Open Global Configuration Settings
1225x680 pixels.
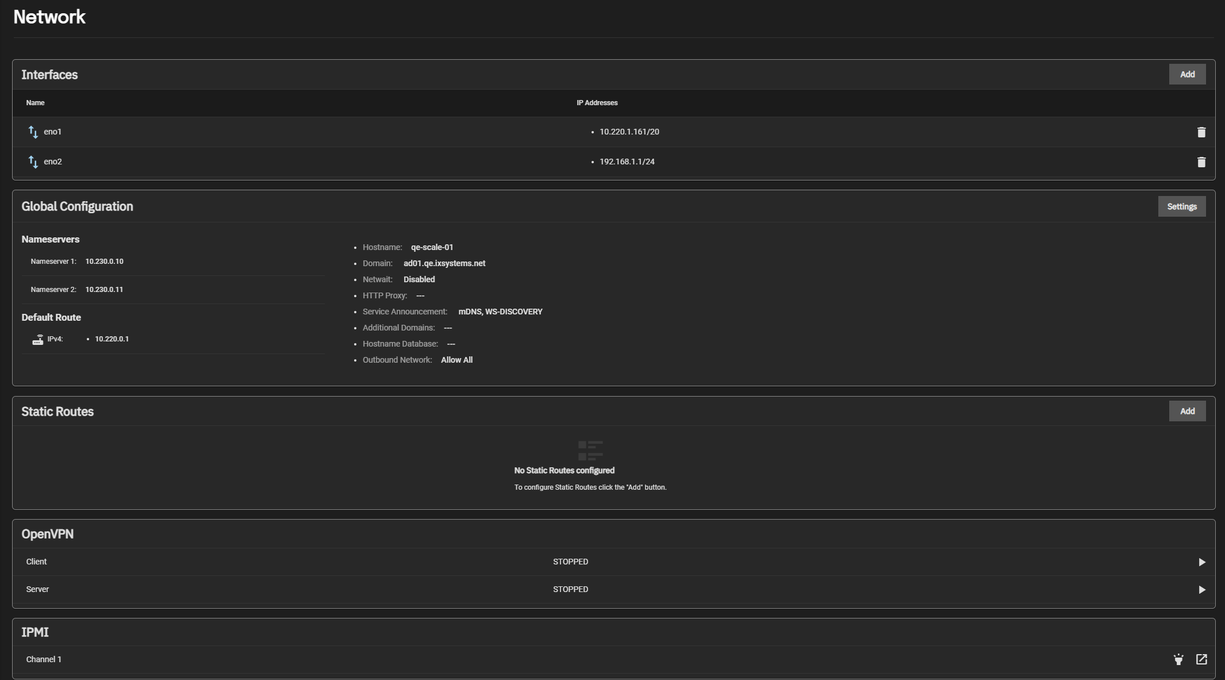pos(1181,206)
